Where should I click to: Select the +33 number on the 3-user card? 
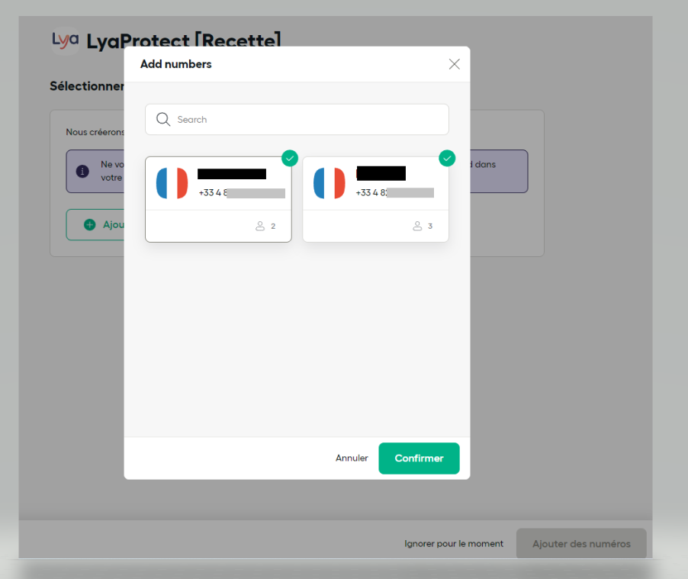pyautogui.click(x=394, y=193)
